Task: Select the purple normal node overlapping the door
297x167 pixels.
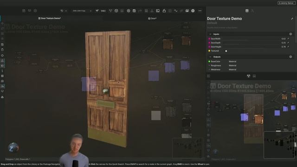Action: coord(89,84)
